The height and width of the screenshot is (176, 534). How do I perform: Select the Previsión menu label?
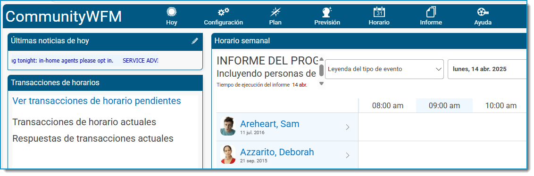pyautogui.click(x=327, y=23)
